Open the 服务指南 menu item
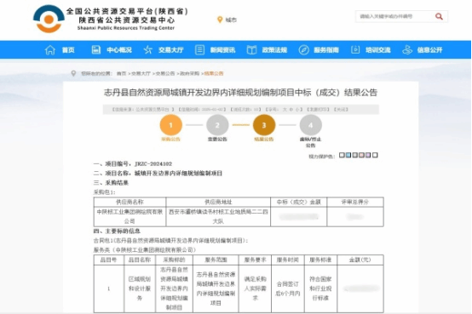 click(x=319, y=49)
